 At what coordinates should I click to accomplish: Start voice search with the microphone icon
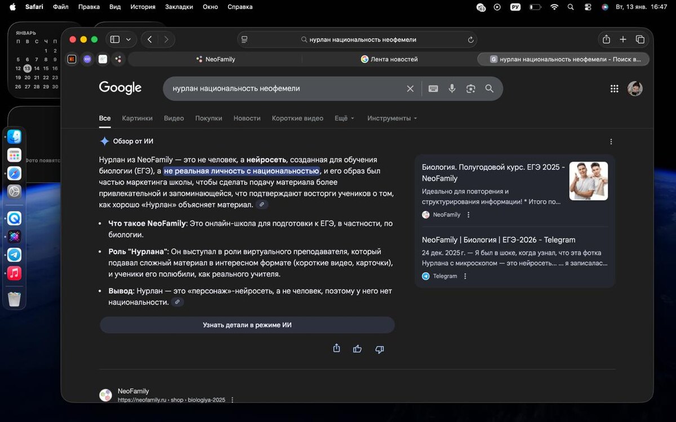(x=452, y=88)
